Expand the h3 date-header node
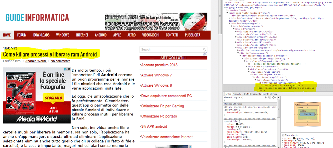 249,69
